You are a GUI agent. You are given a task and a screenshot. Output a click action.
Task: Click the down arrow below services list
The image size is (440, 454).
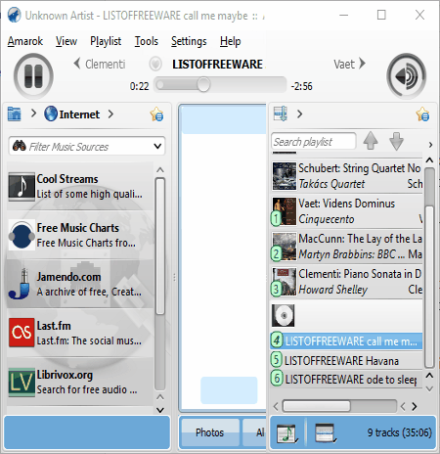160,410
